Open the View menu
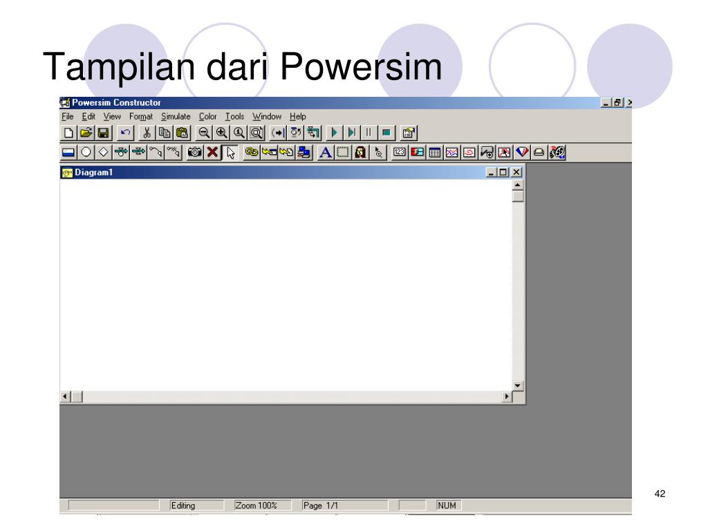The width and height of the screenshot is (708, 531). pos(112,116)
